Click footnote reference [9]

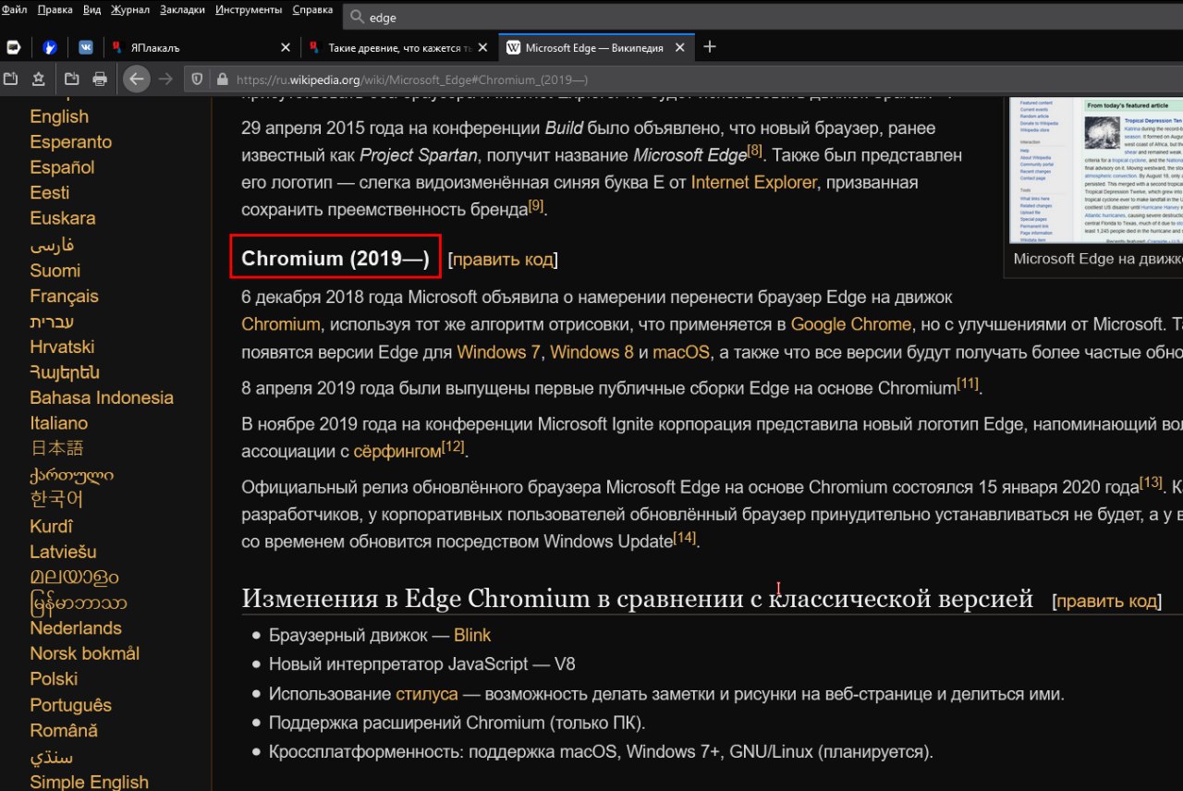(536, 204)
